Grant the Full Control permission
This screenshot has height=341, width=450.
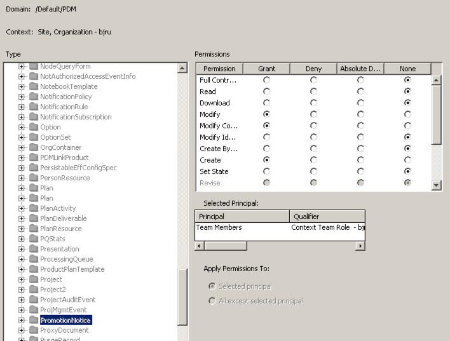[266, 80]
